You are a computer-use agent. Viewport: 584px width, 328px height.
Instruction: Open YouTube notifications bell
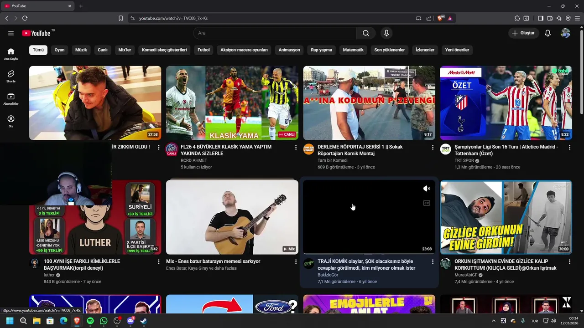pos(548,33)
